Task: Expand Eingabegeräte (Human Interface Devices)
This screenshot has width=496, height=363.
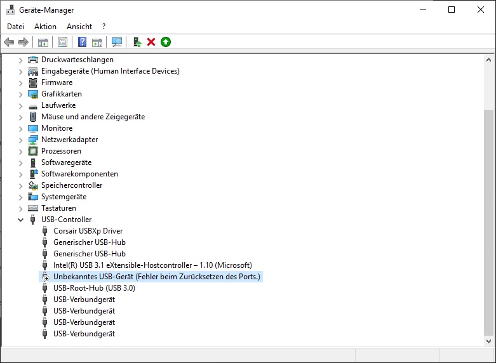Action: click(x=20, y=72)
